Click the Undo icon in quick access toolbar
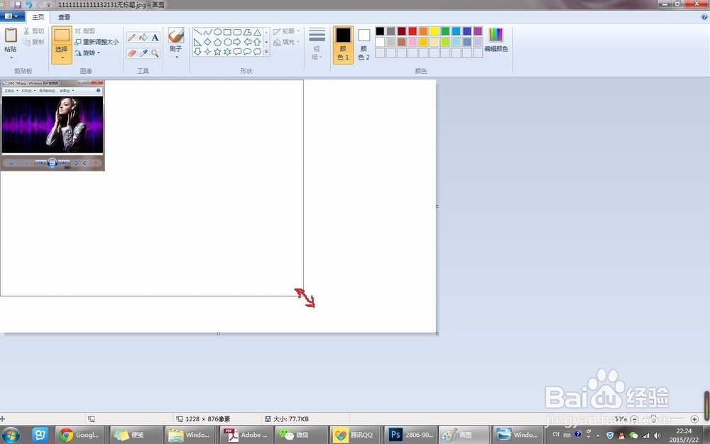 click(x=28, y=4)
